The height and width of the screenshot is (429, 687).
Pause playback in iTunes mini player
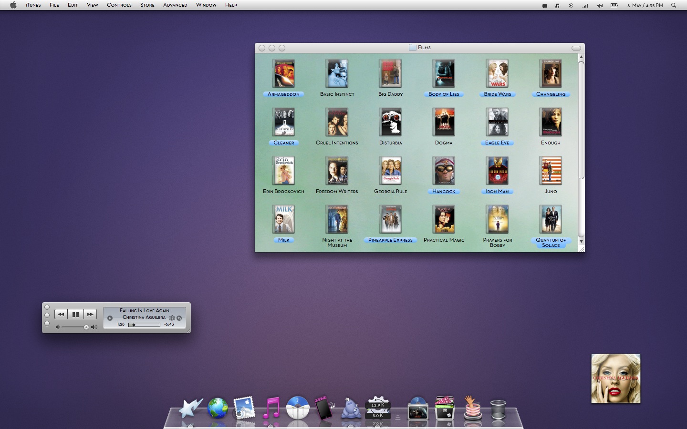(75, 314)
